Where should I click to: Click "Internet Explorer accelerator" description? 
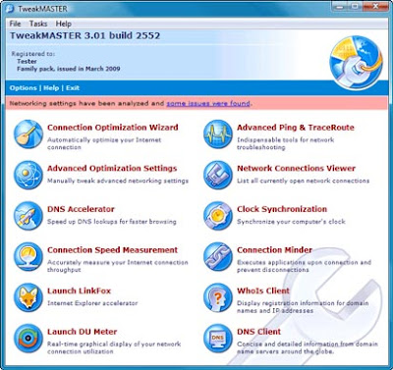point(92,303)
